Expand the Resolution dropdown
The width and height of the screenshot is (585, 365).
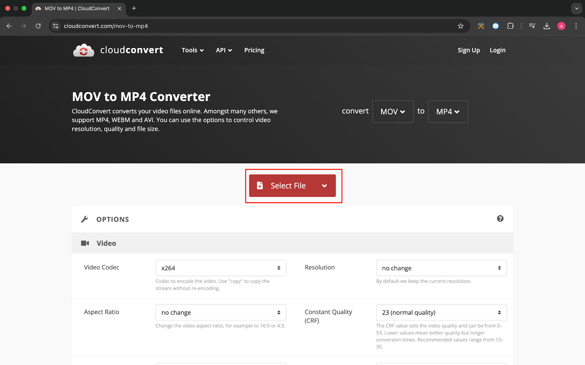[x=441, y=268]
